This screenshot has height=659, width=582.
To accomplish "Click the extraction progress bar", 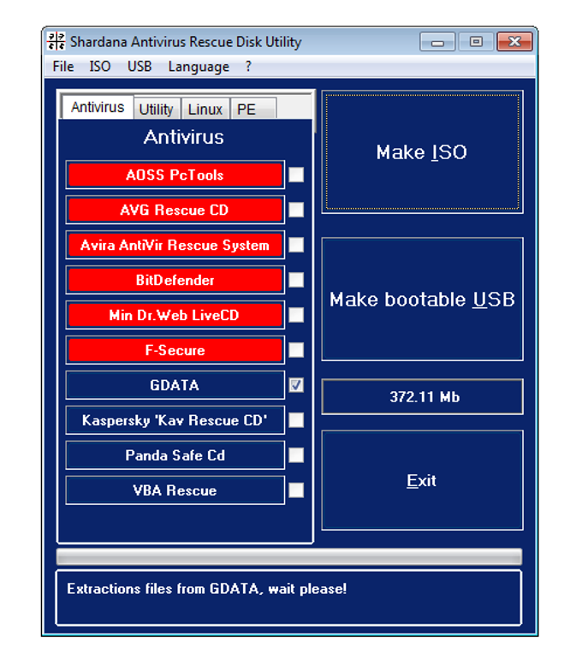I will pos(289,556).
